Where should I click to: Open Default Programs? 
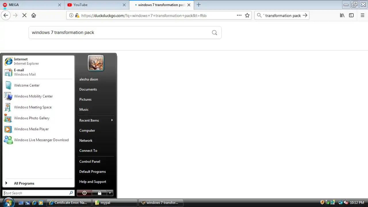[x=96, y=172]
